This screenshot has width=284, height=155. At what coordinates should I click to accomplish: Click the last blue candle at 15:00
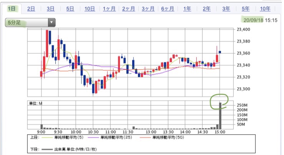(x=220, y=52)
